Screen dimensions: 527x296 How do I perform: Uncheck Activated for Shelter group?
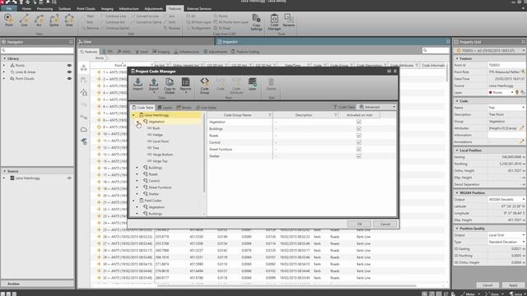point(359,156)
